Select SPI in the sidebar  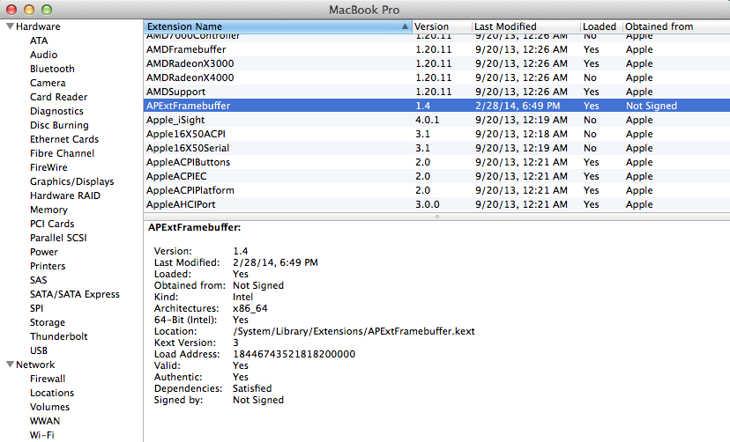pyautogui.click(x=36, y=308)
